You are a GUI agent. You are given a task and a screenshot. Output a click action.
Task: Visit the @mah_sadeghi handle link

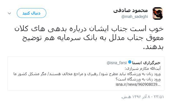coord(135,17)
